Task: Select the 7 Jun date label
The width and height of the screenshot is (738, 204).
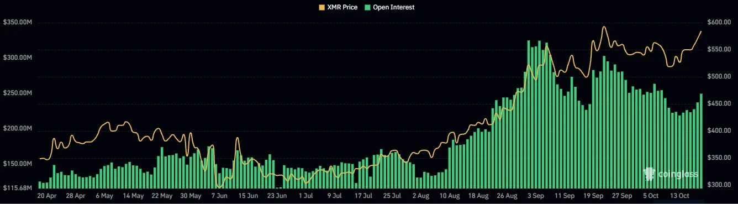Action: click(220, 196)
